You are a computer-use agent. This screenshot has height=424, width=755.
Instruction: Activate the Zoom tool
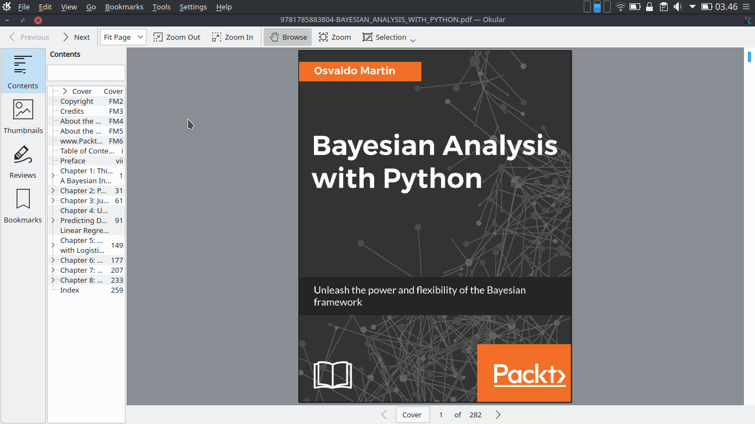click(x=334, y=37)
